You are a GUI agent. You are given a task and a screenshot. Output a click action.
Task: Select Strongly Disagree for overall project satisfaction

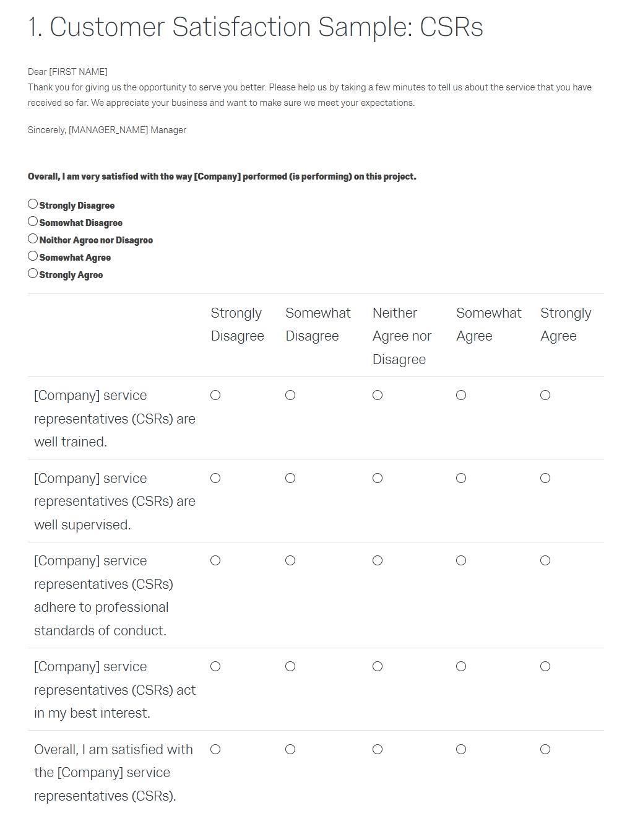pyautogui.click(x=33, y=204)
